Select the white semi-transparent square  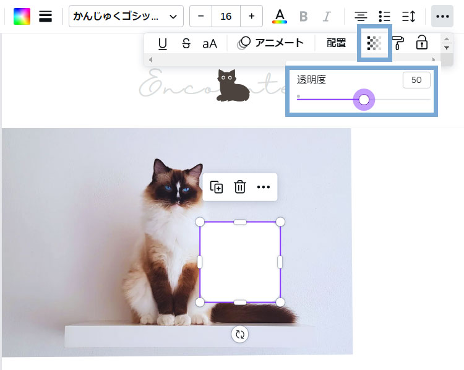[x=240, y=262]
